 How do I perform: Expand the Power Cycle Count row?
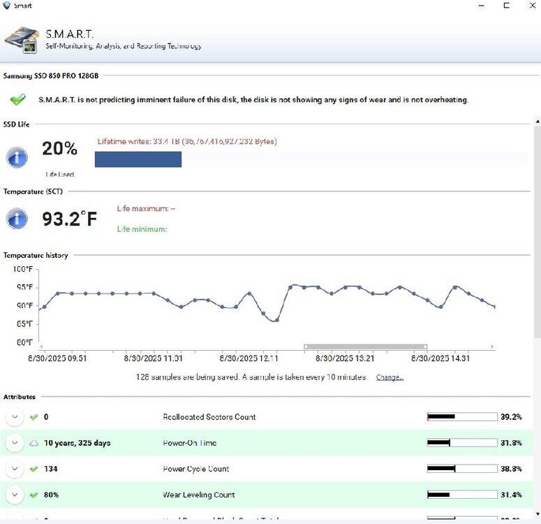tap(15, 469)
